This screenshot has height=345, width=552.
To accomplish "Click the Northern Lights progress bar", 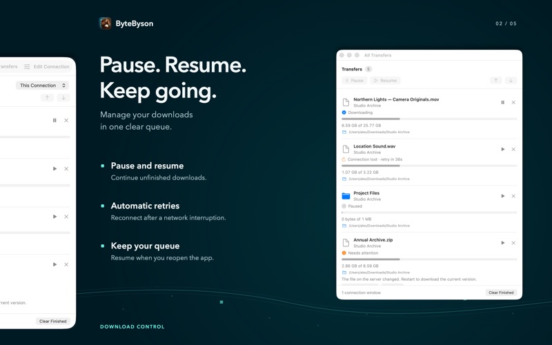I will pos(429,119).
